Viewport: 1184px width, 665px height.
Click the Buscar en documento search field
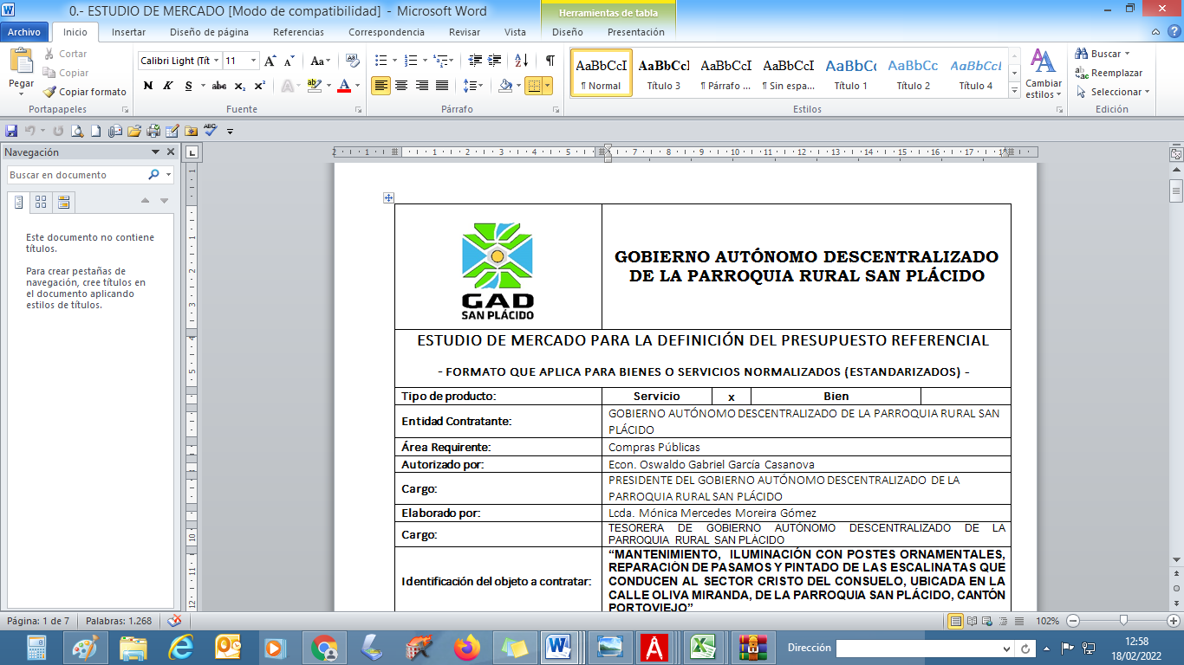pos(76,175)
